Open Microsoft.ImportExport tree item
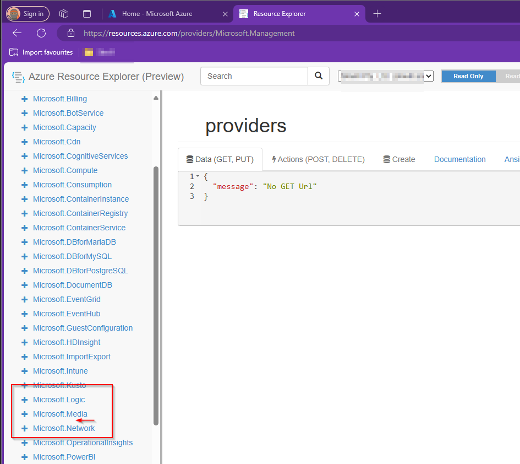 point(72,357)
